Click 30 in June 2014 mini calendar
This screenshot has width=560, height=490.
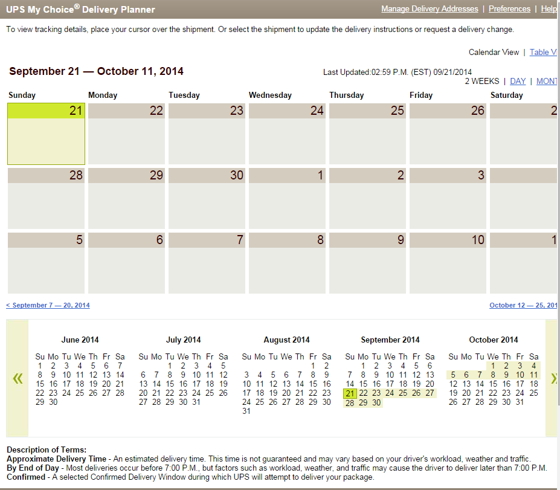(53, 402)
